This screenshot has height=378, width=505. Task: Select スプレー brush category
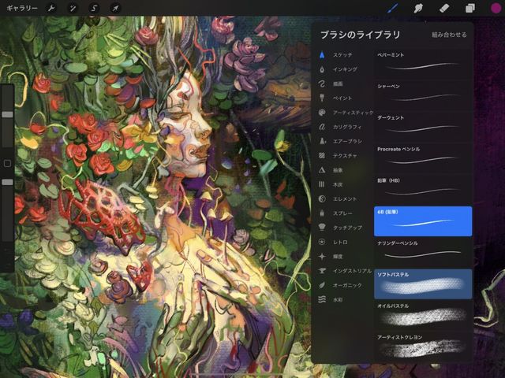342,213
